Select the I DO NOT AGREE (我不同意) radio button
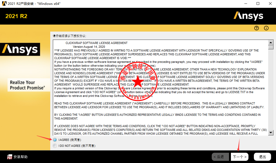The width and height of the screenshot is (276, 163). point(55,146)
